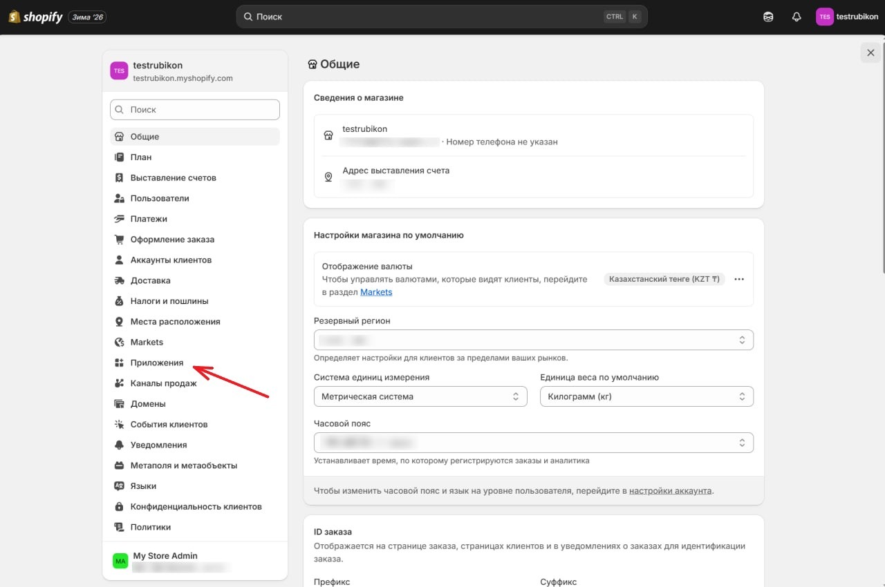Open Выставление счетов settings
This screenshot has width=885, height=587.
[195, 177]
